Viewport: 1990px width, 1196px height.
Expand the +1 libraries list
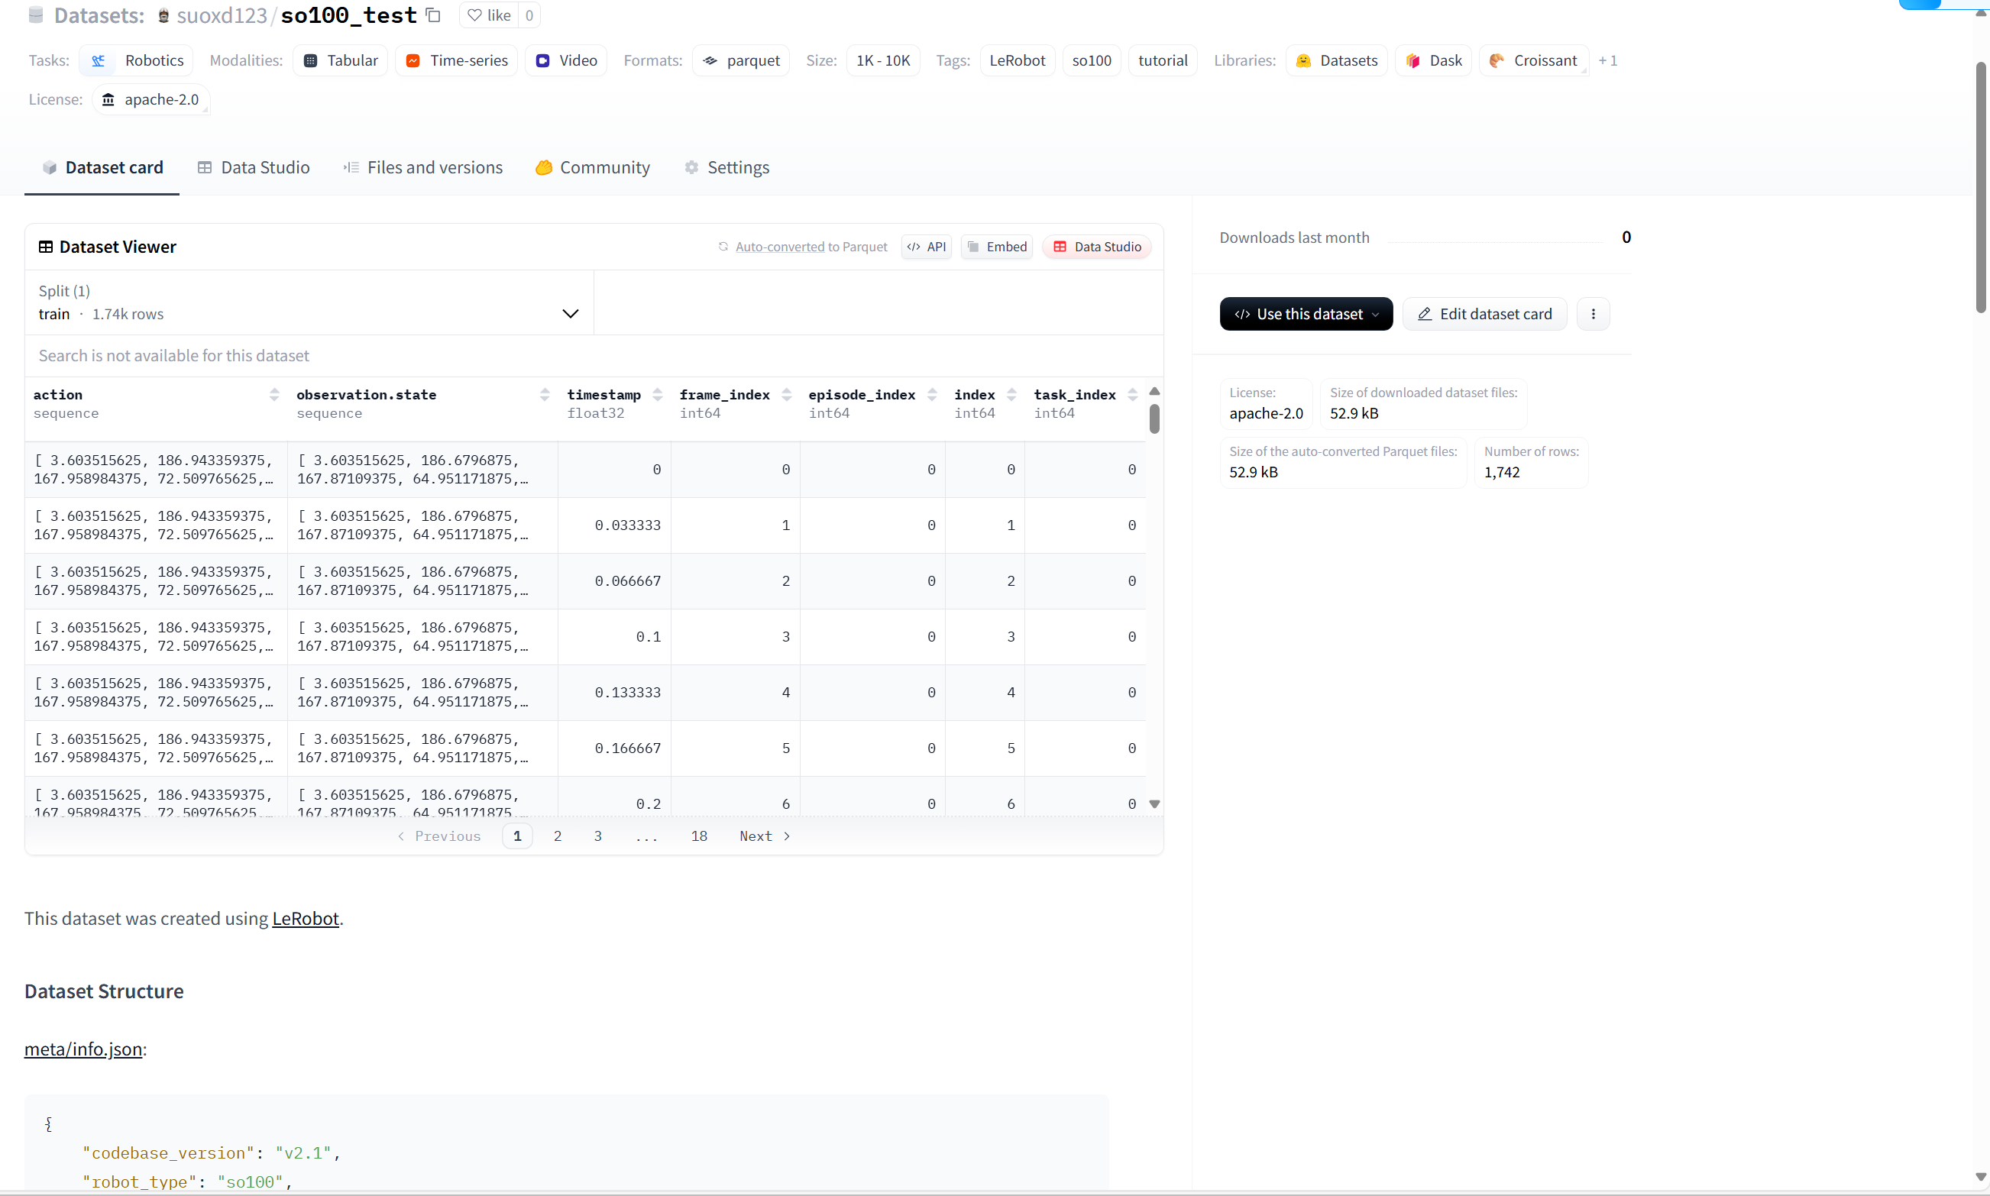click(x=1607, y=60)
